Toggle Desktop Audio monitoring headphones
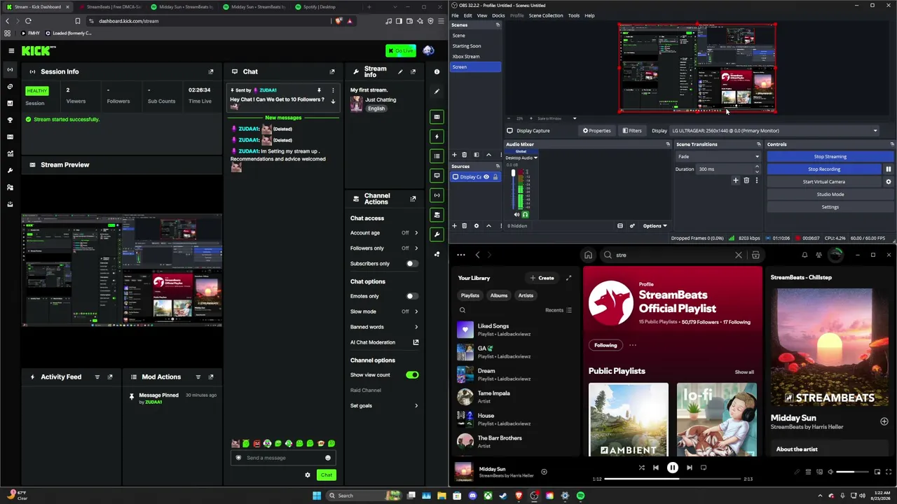The width and height of the screenshot is (897, 504). (525, 215)
